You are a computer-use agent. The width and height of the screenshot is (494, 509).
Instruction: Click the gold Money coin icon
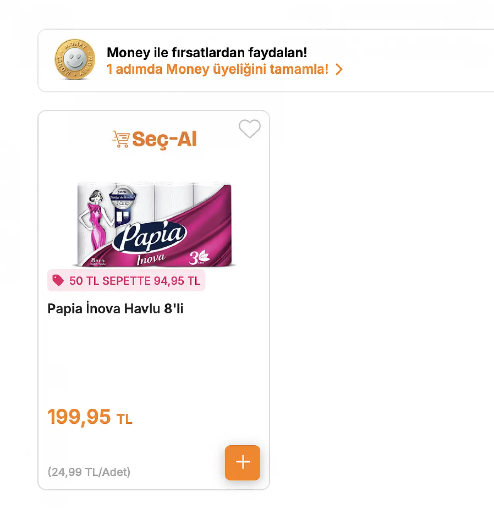(x=75, y=59)
